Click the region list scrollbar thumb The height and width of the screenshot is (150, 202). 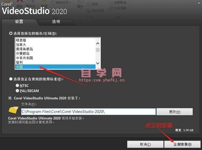click(x=98, y=50)
